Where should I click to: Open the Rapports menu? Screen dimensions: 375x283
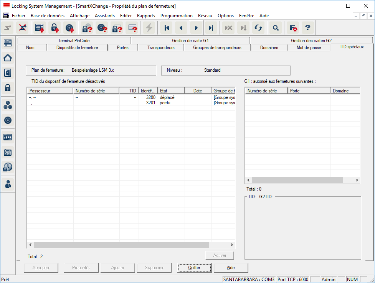146,16
